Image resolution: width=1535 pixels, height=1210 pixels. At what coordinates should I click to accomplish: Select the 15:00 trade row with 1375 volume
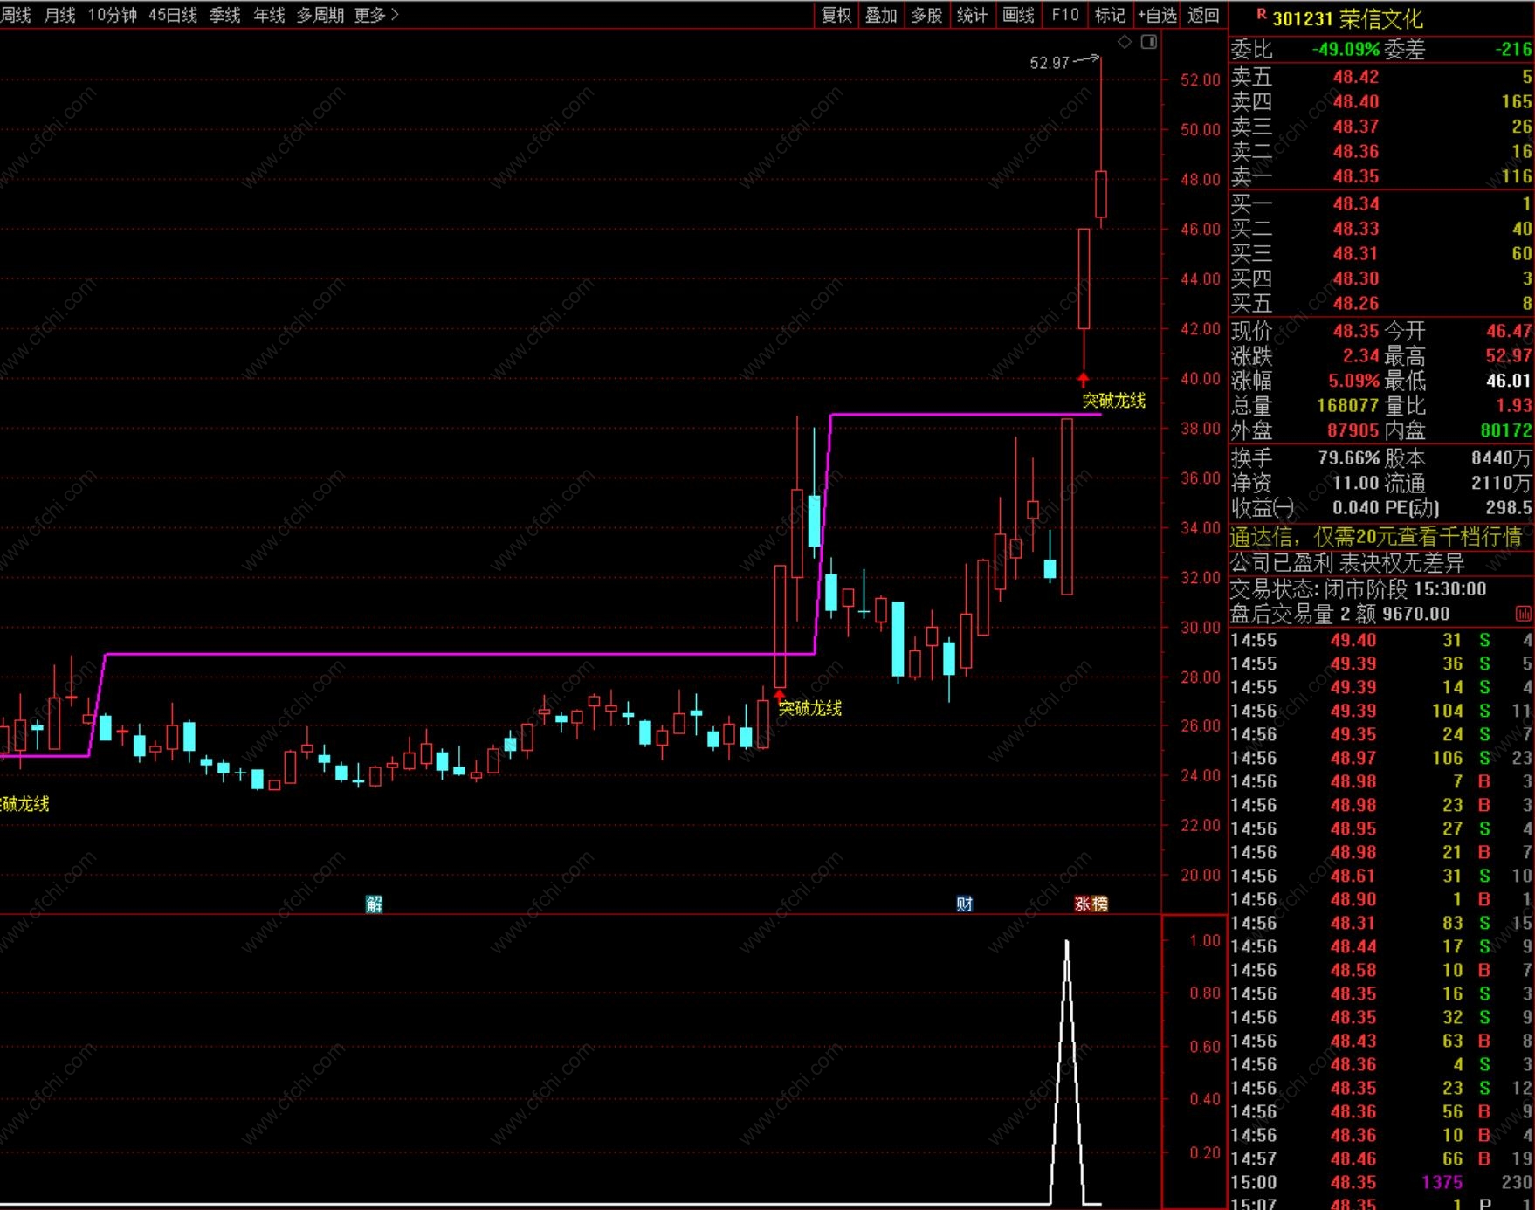[x=1380, y=1183]
